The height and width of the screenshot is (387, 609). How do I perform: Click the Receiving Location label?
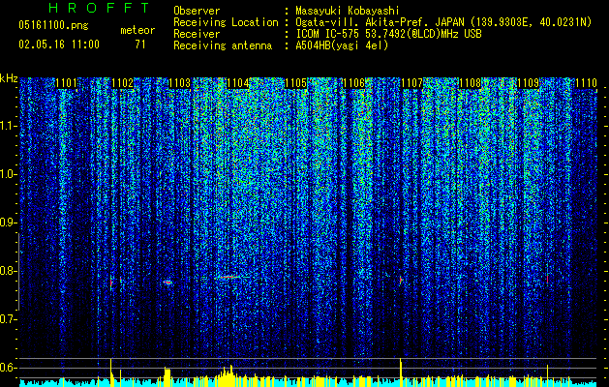[226, 22]
